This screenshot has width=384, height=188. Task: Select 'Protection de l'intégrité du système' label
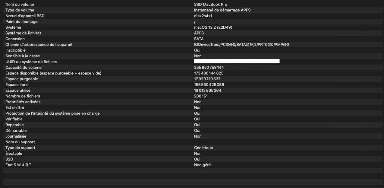point(52,113)
